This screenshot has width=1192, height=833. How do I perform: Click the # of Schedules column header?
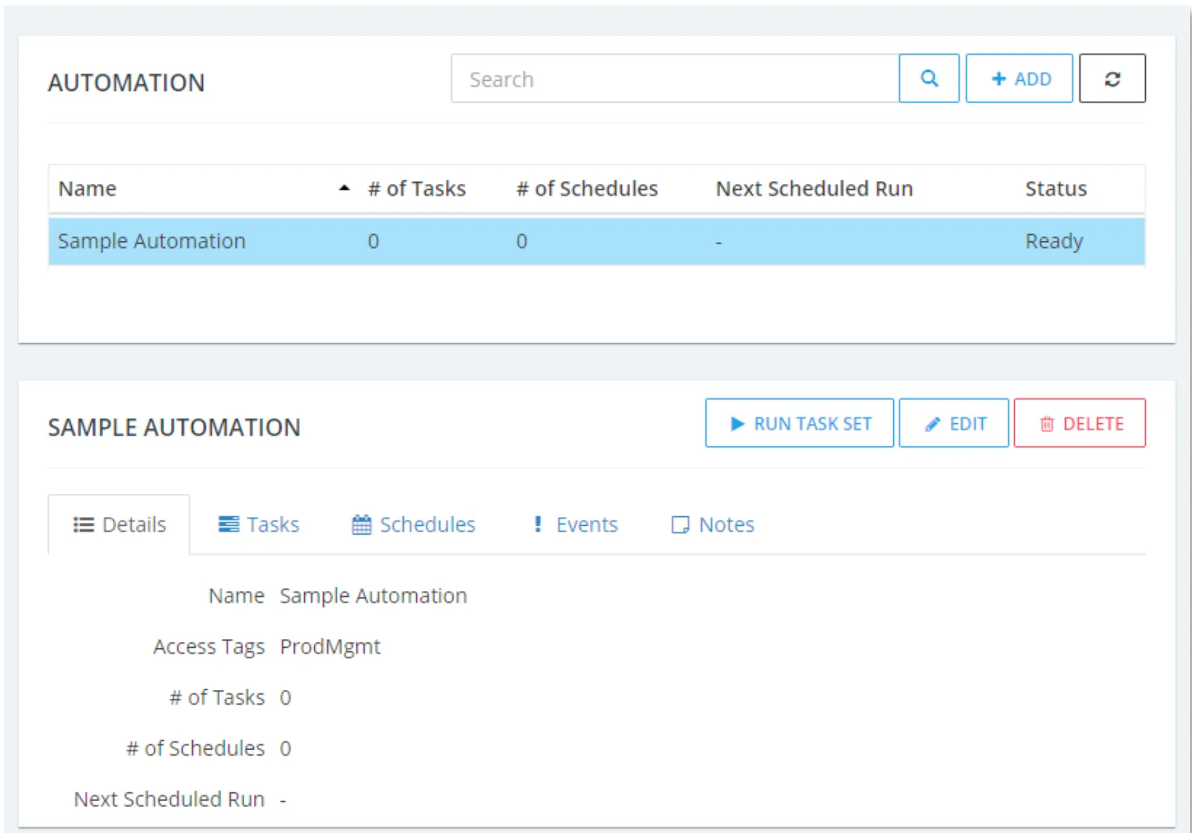pos(587,189)
